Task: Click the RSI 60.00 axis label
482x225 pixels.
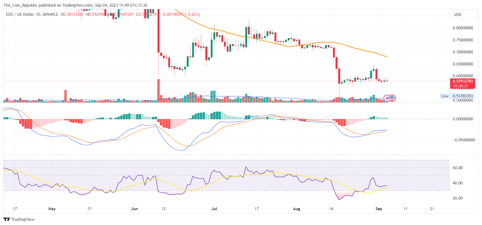Action: click(458, 168)
